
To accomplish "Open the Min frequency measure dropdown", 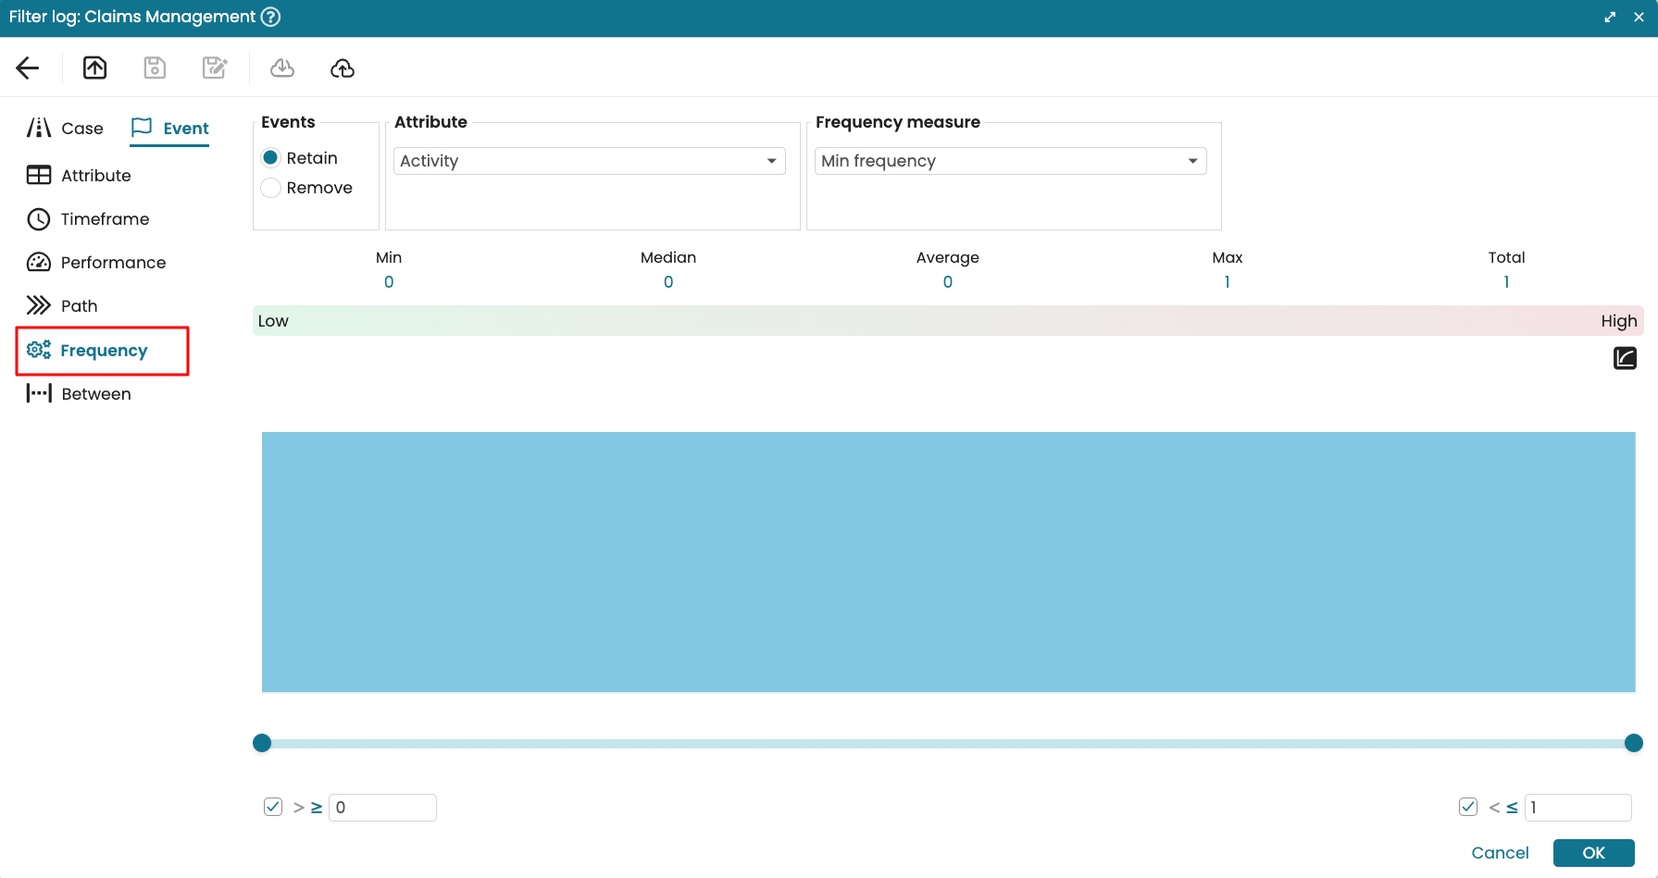I will coord(1010,161).
